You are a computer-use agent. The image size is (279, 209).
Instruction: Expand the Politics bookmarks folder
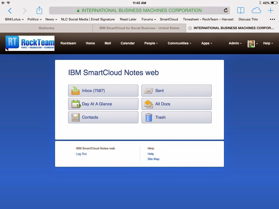tap(35, 19)
